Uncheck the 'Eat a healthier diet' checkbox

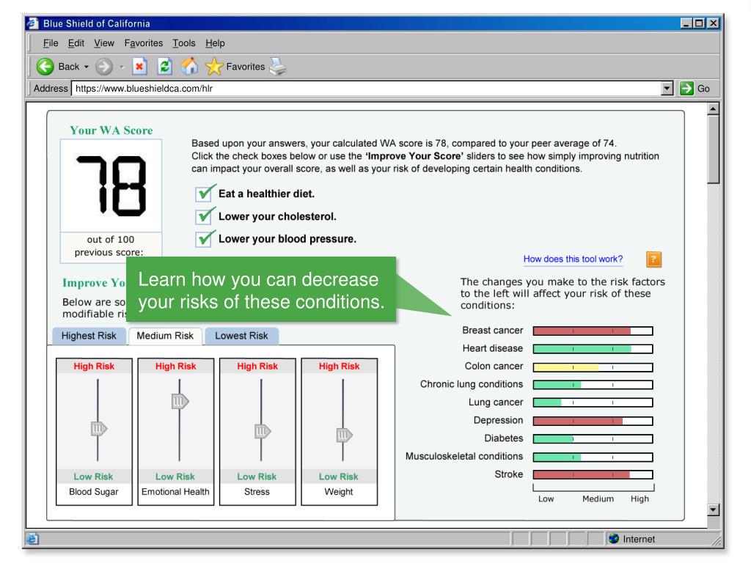pyautogui.click(x=205, y=194)
